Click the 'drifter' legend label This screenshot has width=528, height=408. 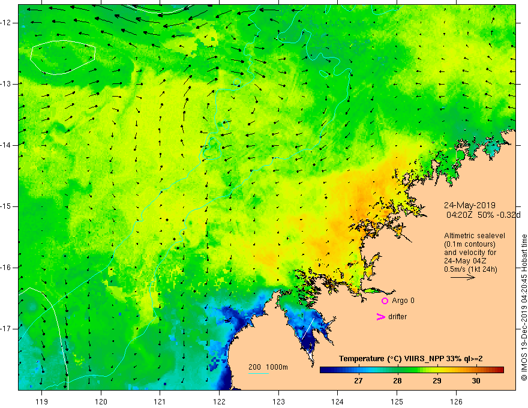397,317
